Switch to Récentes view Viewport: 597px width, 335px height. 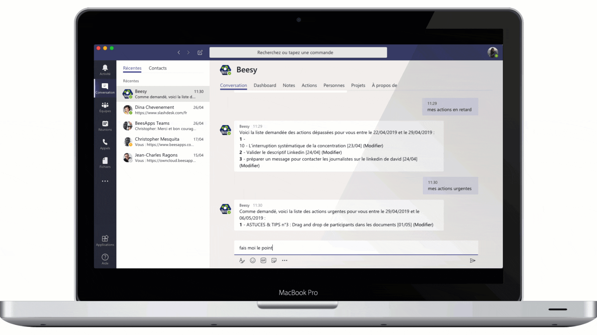132,68
